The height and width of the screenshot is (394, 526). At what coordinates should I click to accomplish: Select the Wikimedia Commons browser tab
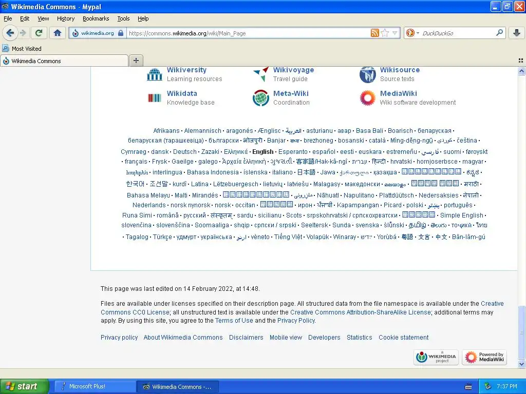64,61
